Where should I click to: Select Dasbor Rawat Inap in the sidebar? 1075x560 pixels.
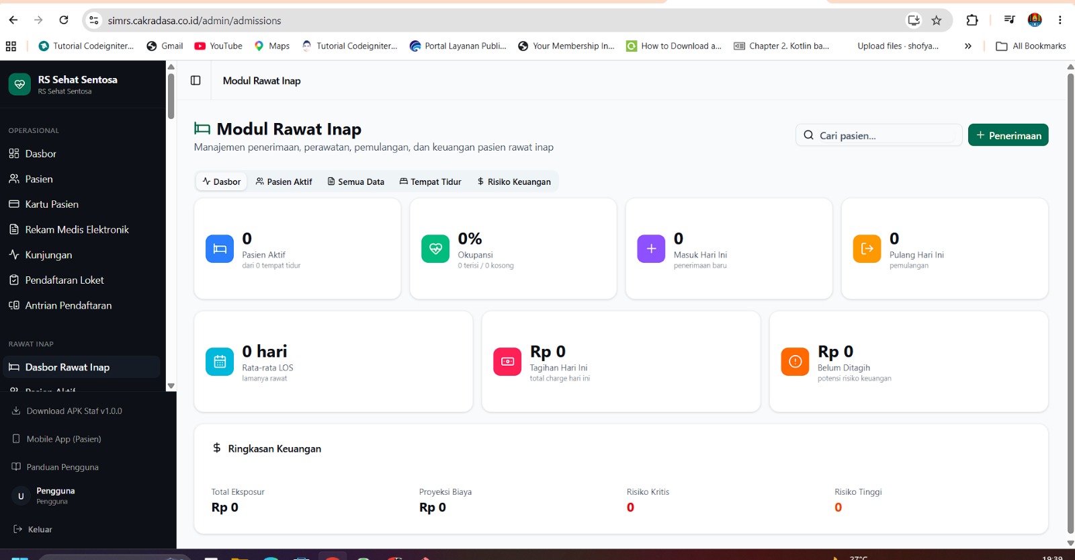click(81, 367)
